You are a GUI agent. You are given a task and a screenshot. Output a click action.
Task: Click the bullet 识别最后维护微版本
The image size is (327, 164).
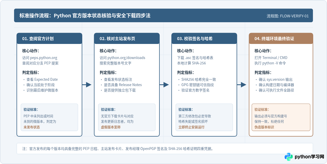[42, 90]
